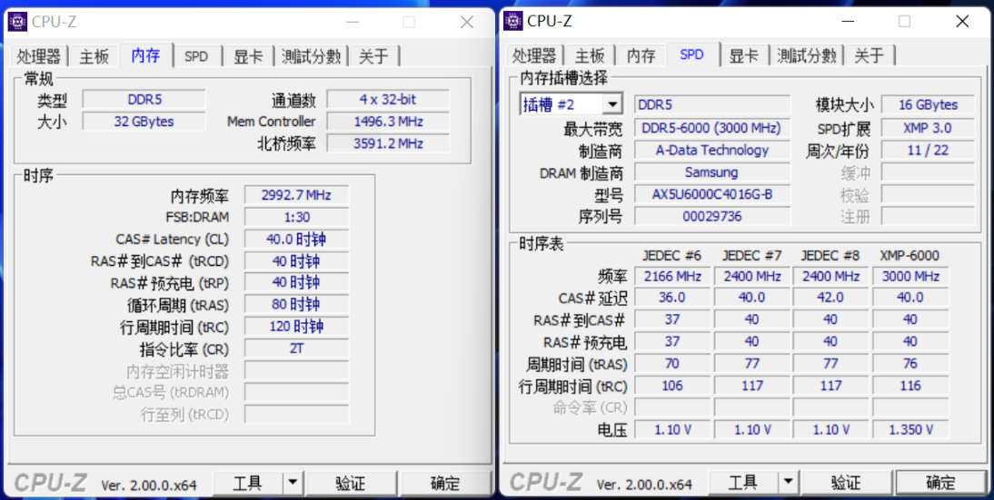Click tRC value 120 时钟
The width and height of the screenshot is (994, 500).
click(297, 327)
